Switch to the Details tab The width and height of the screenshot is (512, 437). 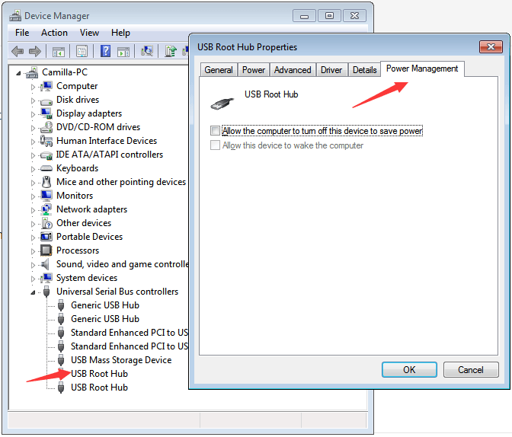click(364, 70)
